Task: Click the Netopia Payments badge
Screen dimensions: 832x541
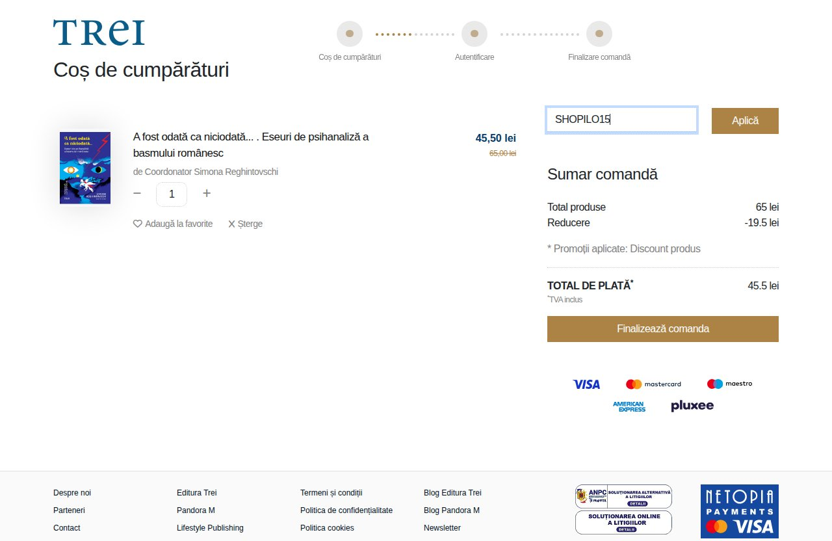Action: 740,511
